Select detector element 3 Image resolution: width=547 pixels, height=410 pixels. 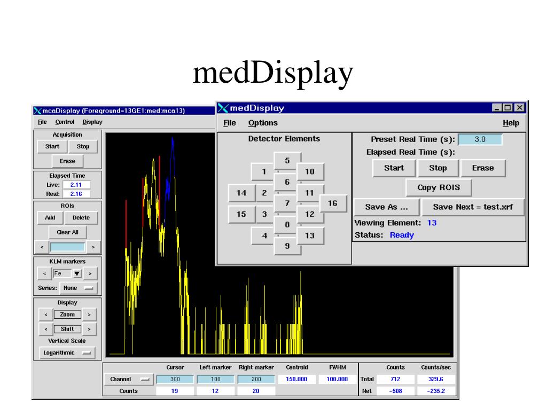click(x=264, y=214)
